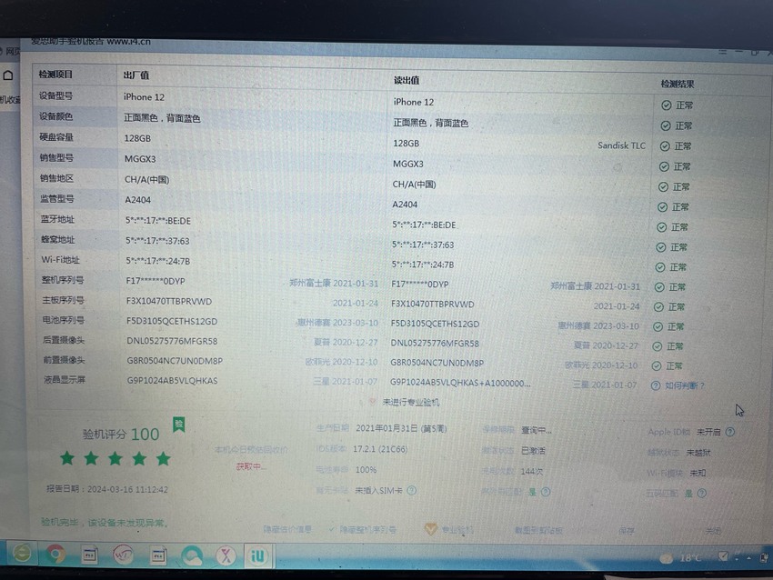Click the 正常 check icon for 销售型号
773x580 pixels.
point(664,167)
